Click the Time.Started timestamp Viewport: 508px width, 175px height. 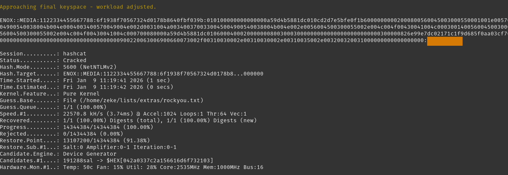coord(117,80)
